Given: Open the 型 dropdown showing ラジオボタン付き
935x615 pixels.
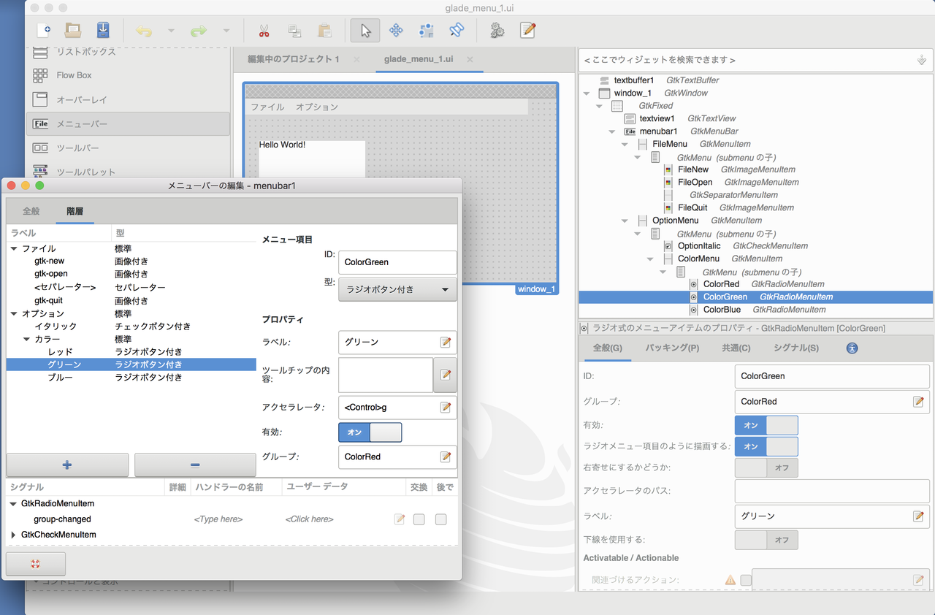Looking at the screenshot, I should click(397, 289).
